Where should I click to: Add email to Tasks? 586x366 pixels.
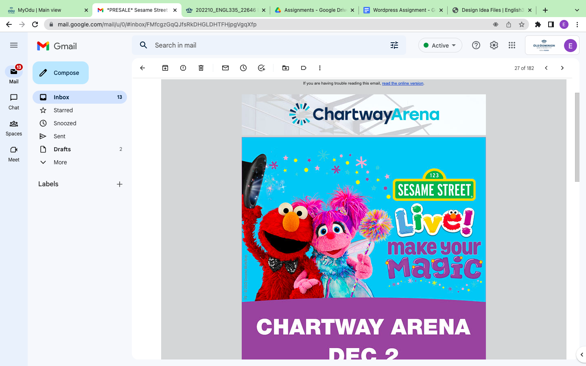point(261,68)
